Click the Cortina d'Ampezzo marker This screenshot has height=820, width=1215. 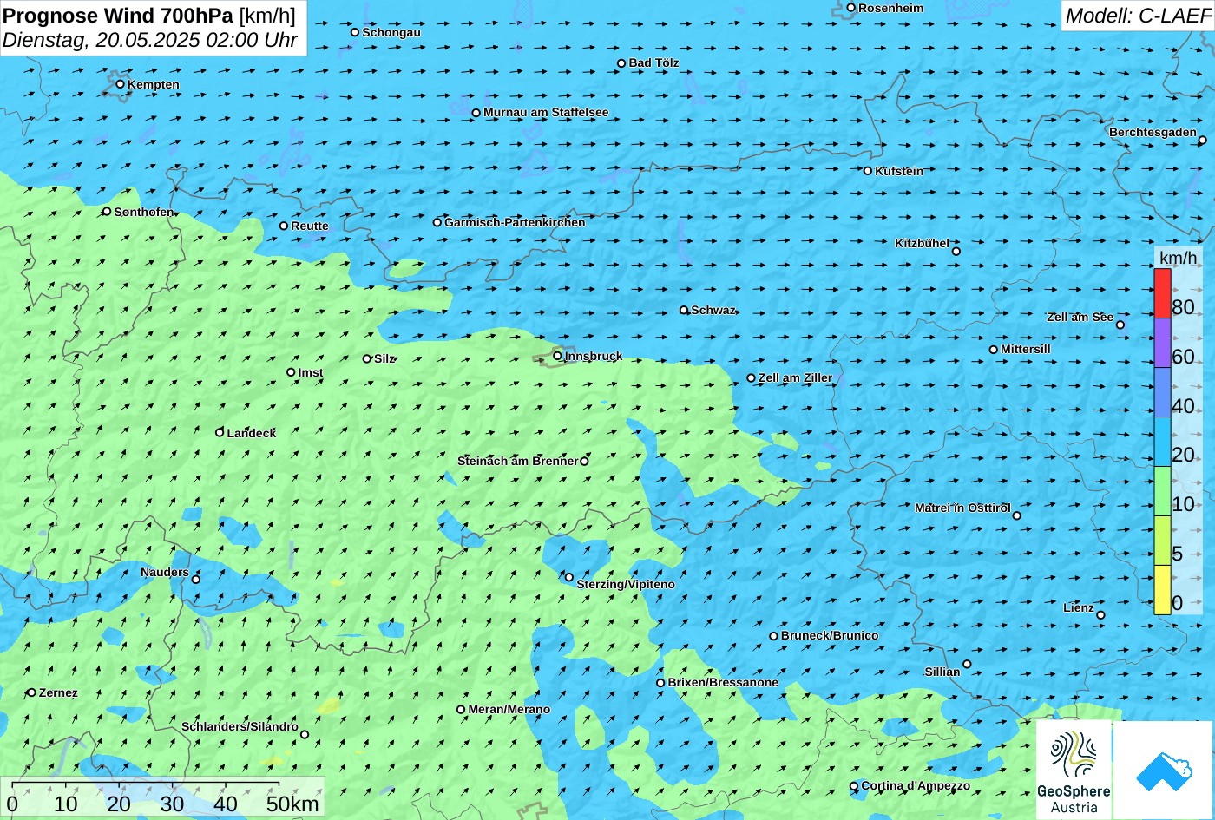[853, 785]
